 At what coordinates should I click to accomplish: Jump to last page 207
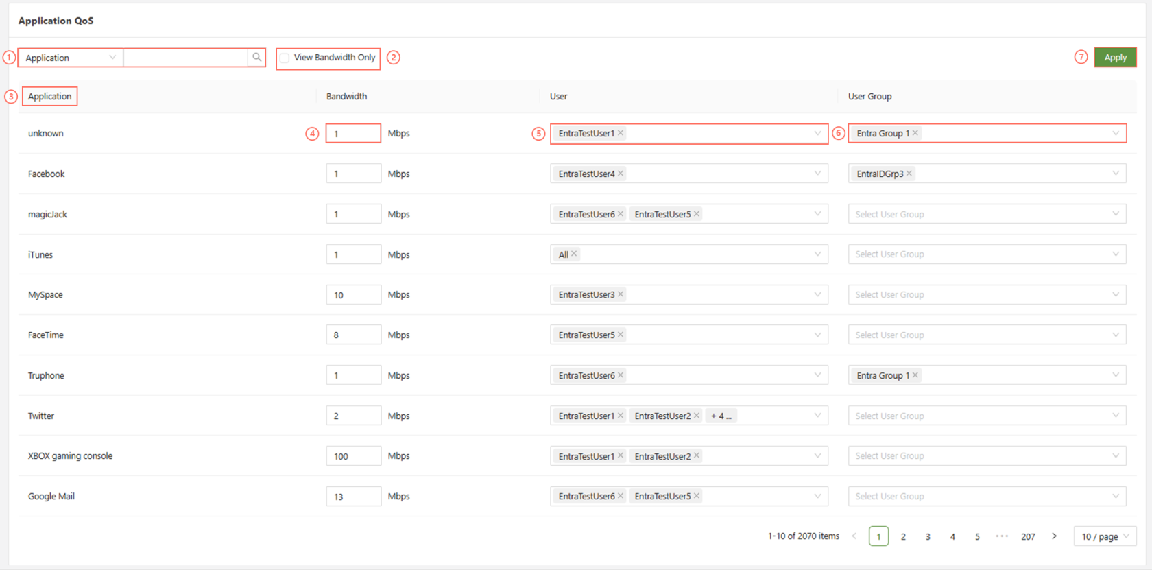coord(1028,536)
